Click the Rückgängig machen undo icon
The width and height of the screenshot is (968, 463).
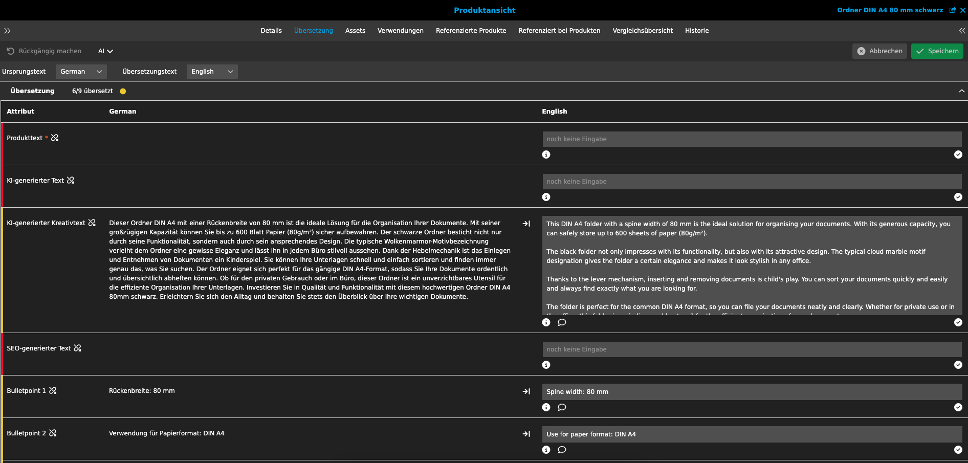click(10, 51)
